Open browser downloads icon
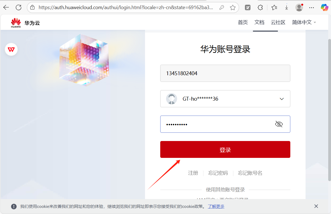Screen dimensions: 331x214 click(286, 7)
